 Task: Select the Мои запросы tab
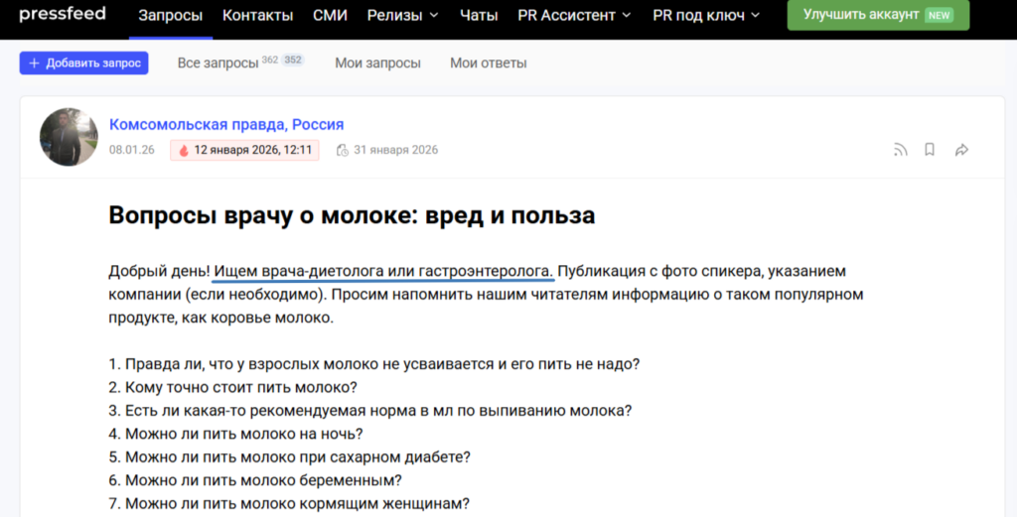point(377,63)
